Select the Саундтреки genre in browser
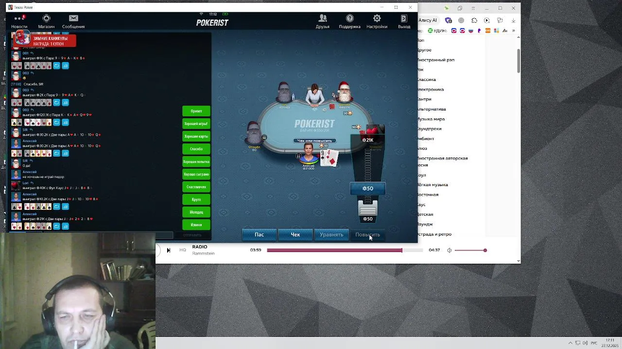Viewport: 622px width, 349px height. 430,128
